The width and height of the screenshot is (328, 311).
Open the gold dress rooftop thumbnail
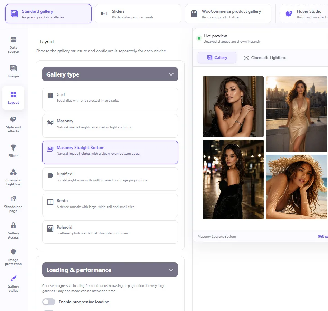click(297, 114)
